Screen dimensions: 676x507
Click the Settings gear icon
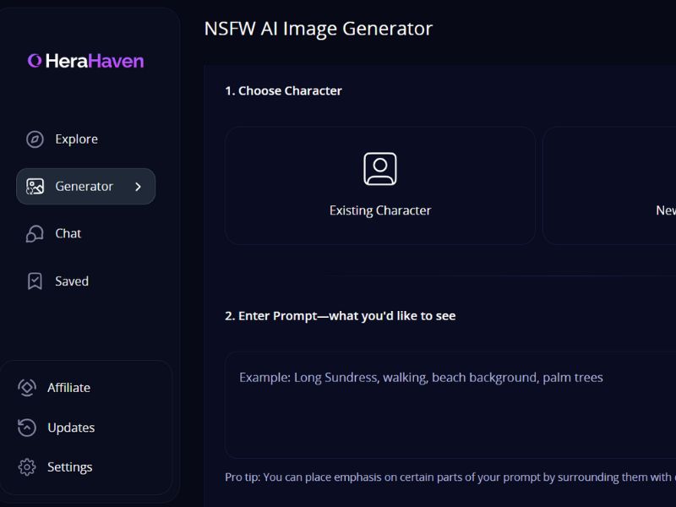[27, 467]
